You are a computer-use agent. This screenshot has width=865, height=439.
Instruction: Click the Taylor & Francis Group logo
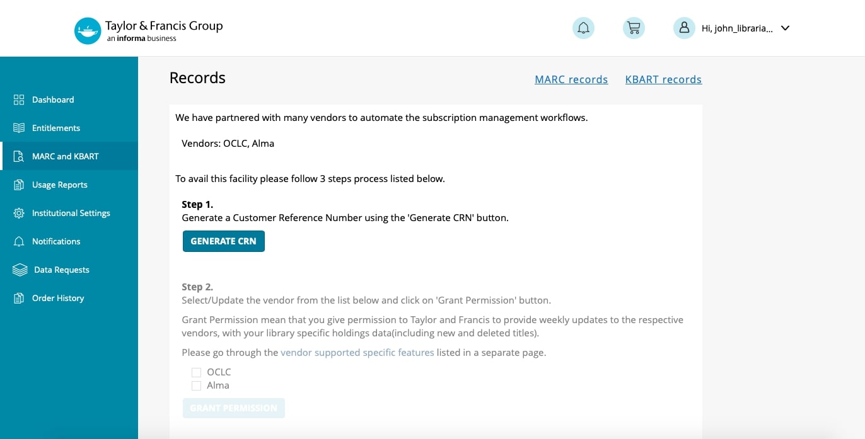tap(149, 30)
